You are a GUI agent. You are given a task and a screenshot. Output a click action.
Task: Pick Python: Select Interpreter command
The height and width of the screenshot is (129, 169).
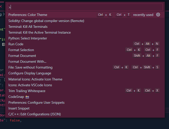click(85, 38)
